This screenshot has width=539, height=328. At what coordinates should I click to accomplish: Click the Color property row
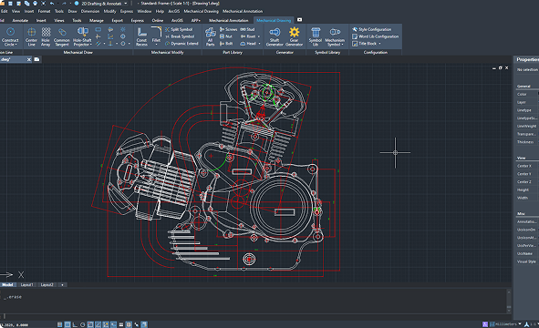tap(526, 94)
